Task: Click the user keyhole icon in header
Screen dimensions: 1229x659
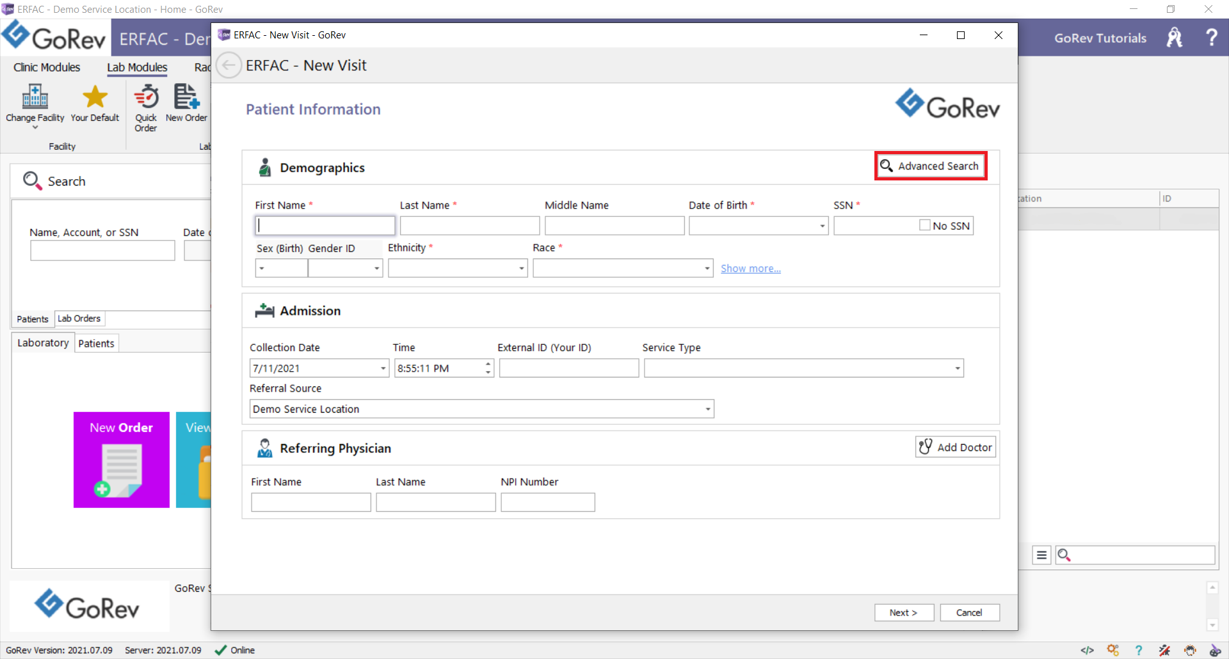Action: point(1175,37)
